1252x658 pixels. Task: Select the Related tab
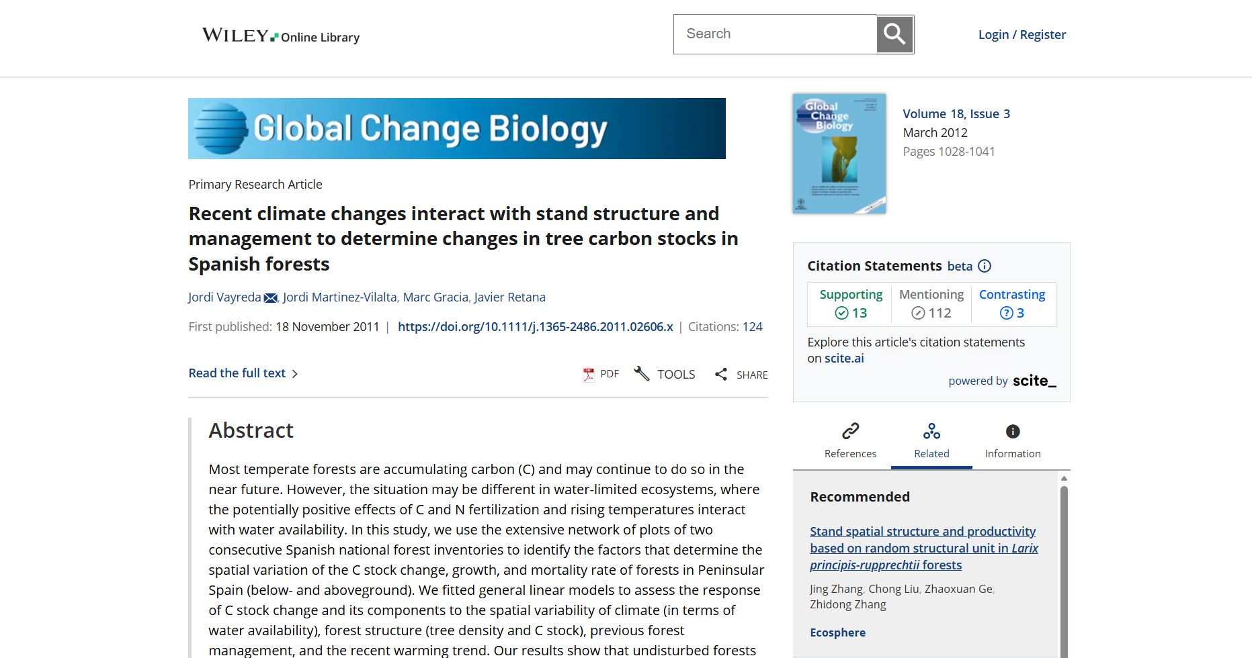pyautogui.click(x=931, y=440)
